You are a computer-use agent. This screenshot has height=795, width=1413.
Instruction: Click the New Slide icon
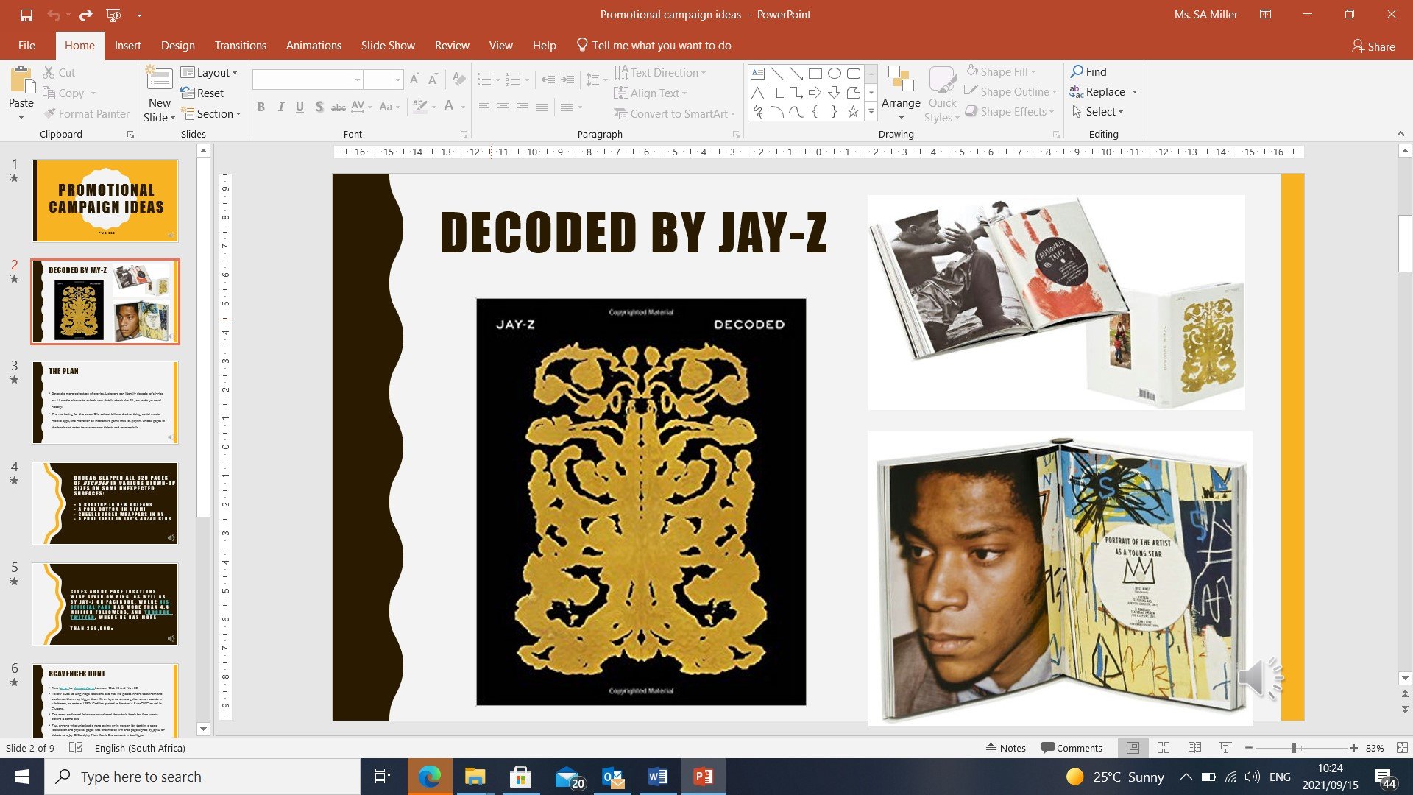coord(159,79)
